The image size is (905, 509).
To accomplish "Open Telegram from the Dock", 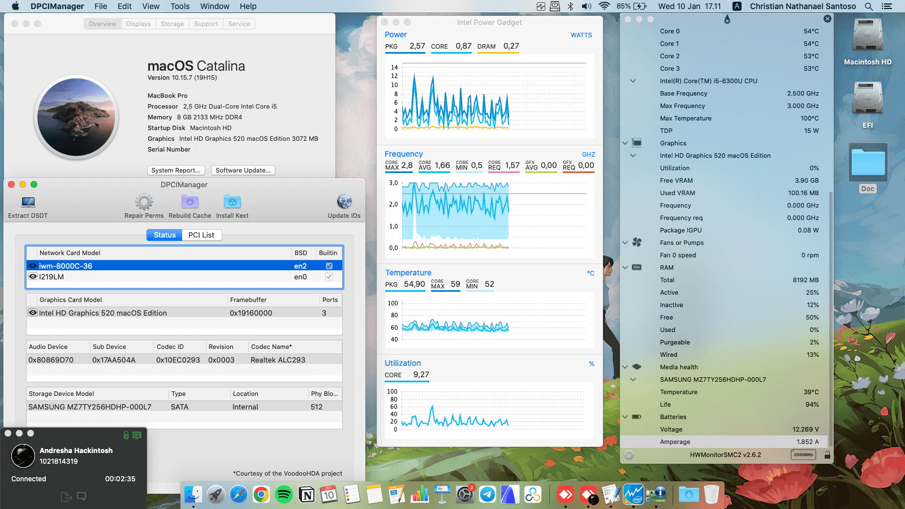I will pos(487,494).
